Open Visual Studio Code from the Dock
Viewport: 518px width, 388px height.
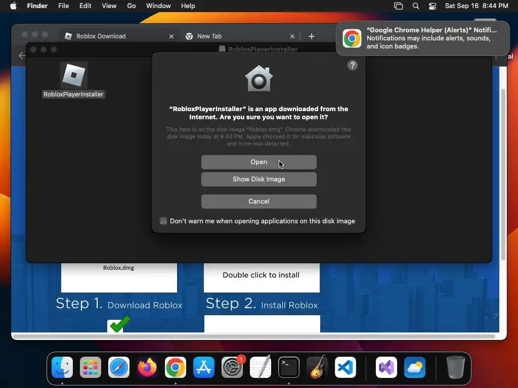346,367
